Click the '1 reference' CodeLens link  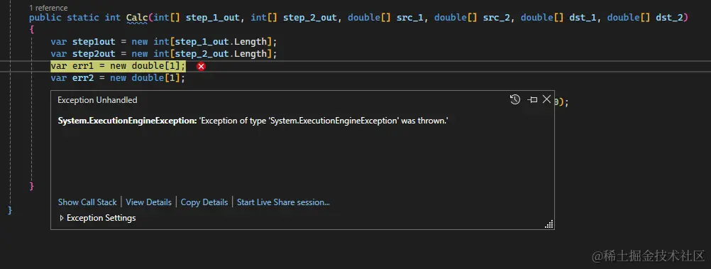pyautogui.click(x=48, y=8)
